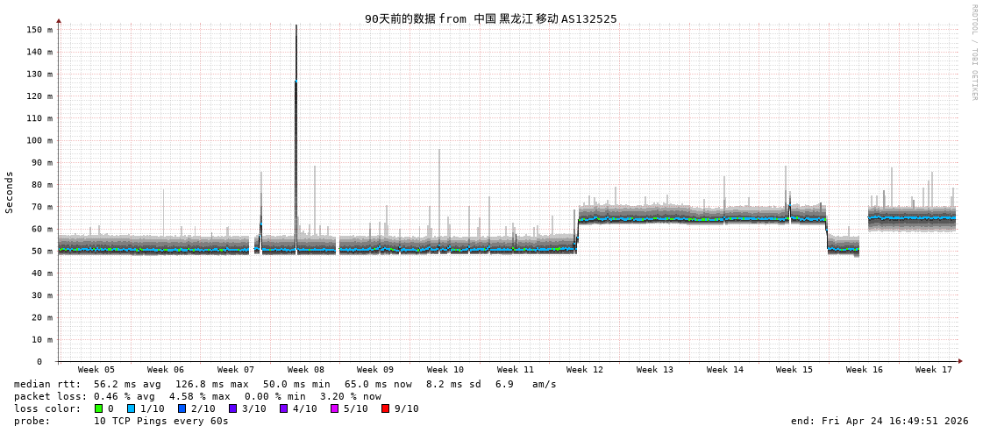983x433 pixels.
Task: Click the graph title with AS132525
Action: click(490, 18)
